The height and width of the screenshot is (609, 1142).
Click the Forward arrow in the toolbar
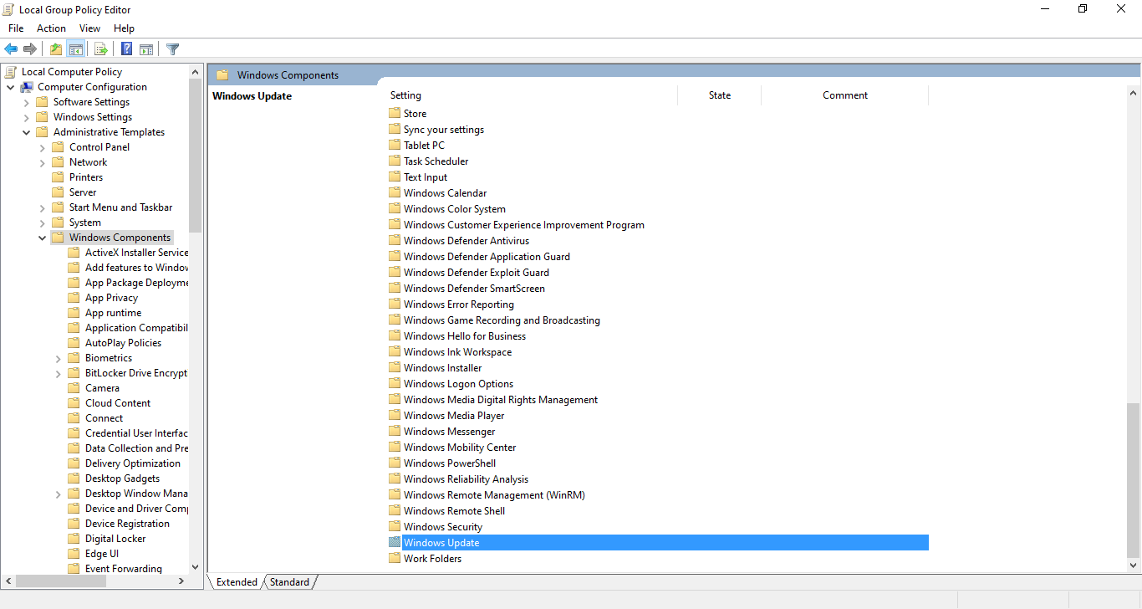click(30, 49)
